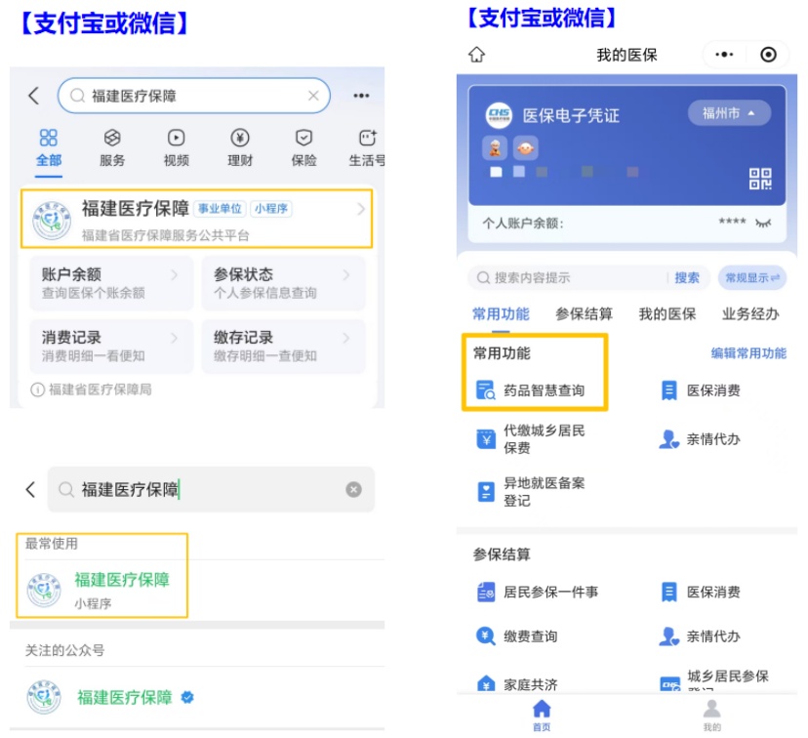Screen dimensions: 808x738
Task: Open the 账户余额 card
Action: (111, 282)
